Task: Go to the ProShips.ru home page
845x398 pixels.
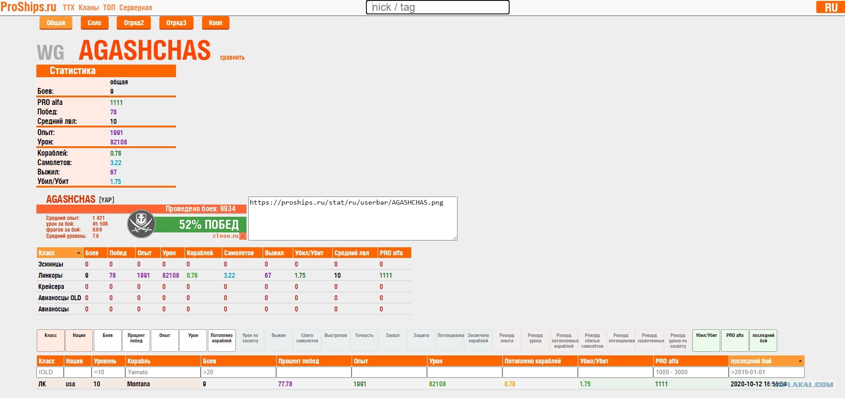Action: click(28, 7)
